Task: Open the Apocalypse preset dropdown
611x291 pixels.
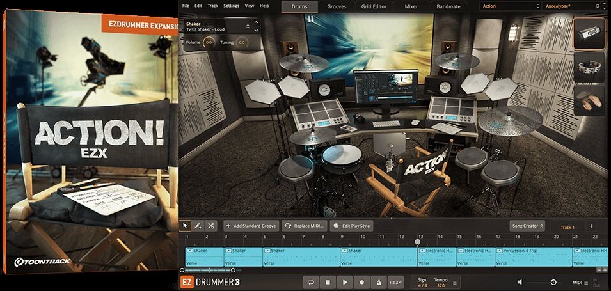Action: coord(567,6)
